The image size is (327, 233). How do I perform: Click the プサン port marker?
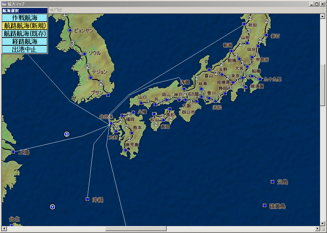tap(108, 95)
